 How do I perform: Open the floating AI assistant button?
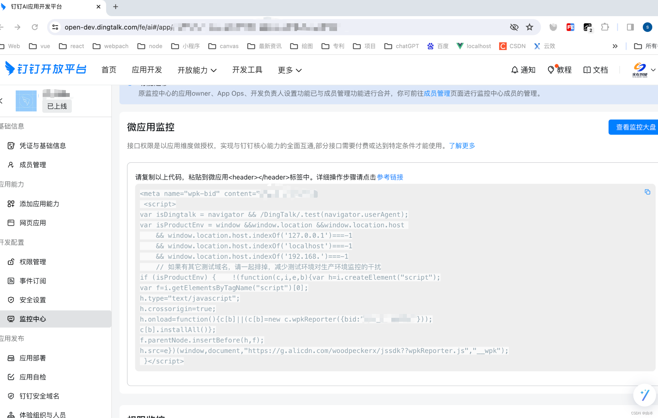pyautogui.click(x=645, y=395)
